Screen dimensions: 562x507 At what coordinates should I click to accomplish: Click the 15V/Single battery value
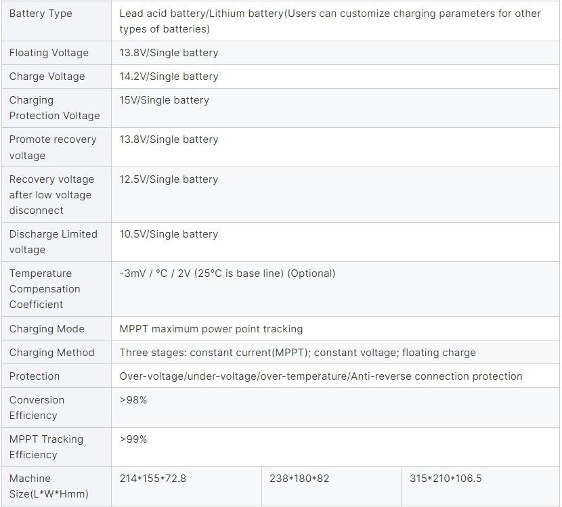coord(164,100)
